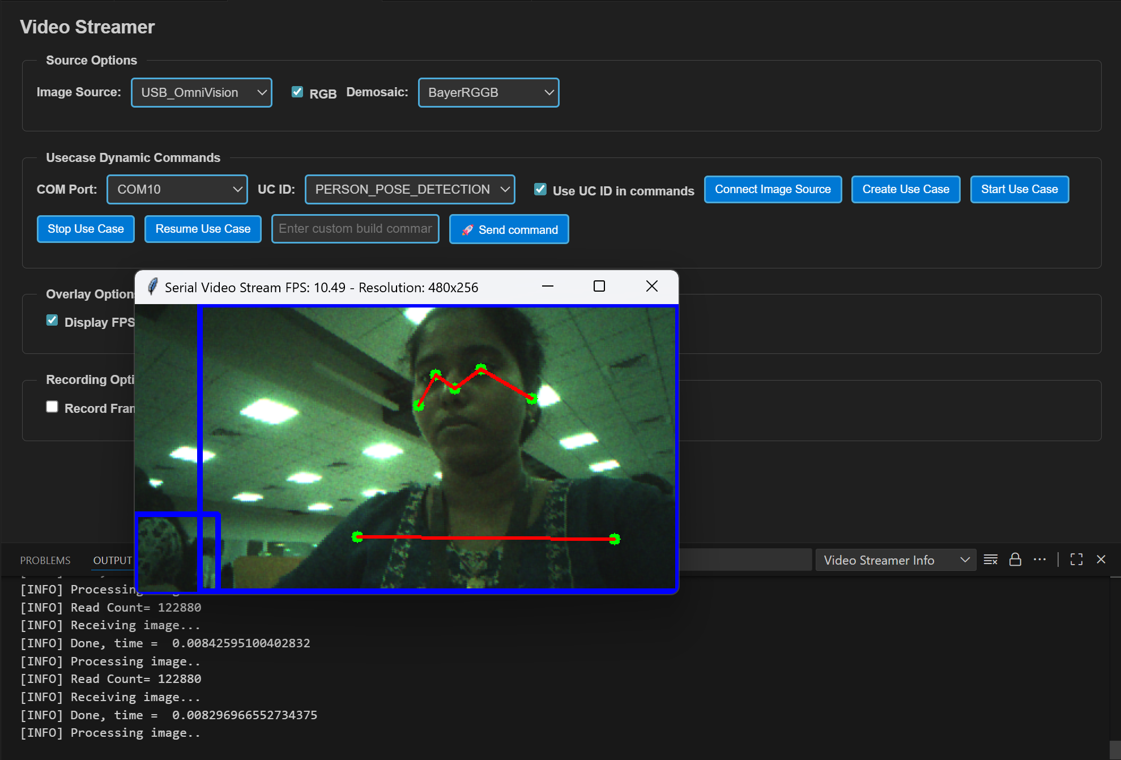This screenshot has width=1121, height=760.
Task: Expand the COM Port selector
Action: pyautogui.click(x=177, y=189)
